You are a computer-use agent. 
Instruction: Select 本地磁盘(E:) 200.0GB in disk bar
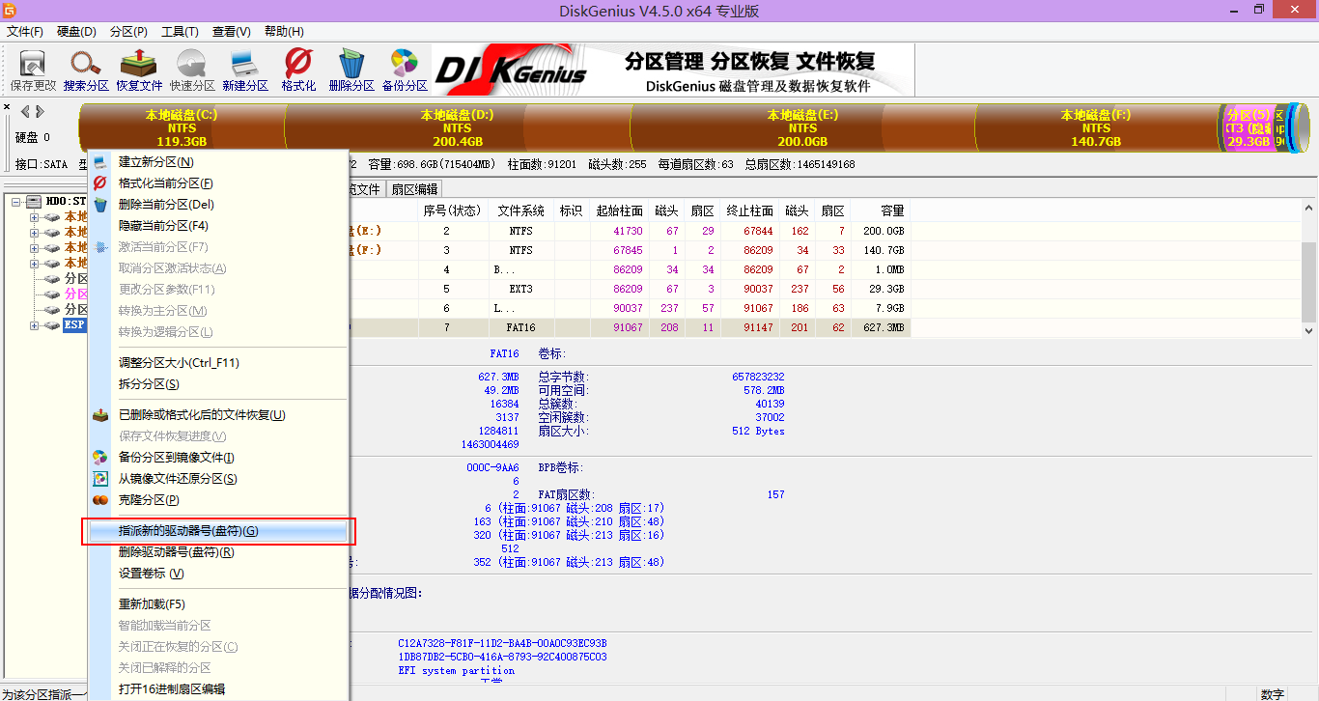tap(802, 127)
